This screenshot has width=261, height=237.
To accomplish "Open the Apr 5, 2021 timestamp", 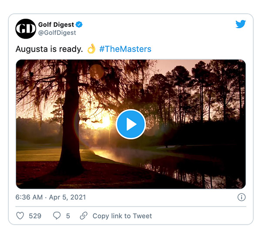I will (x=67, y=197).
